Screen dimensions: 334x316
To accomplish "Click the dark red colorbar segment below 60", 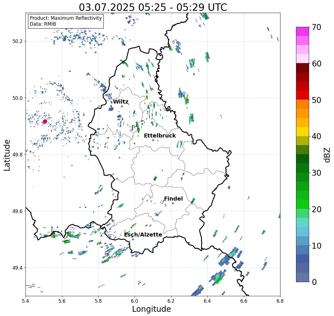I will (x=303, y=68).
